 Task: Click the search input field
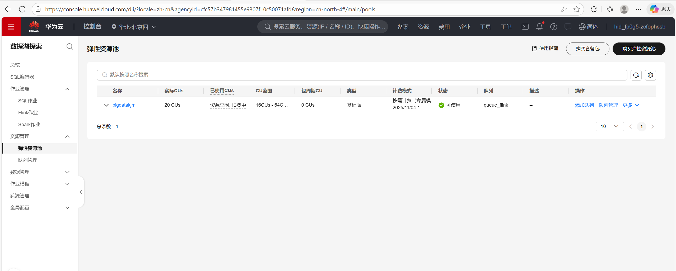coord(238,75)
